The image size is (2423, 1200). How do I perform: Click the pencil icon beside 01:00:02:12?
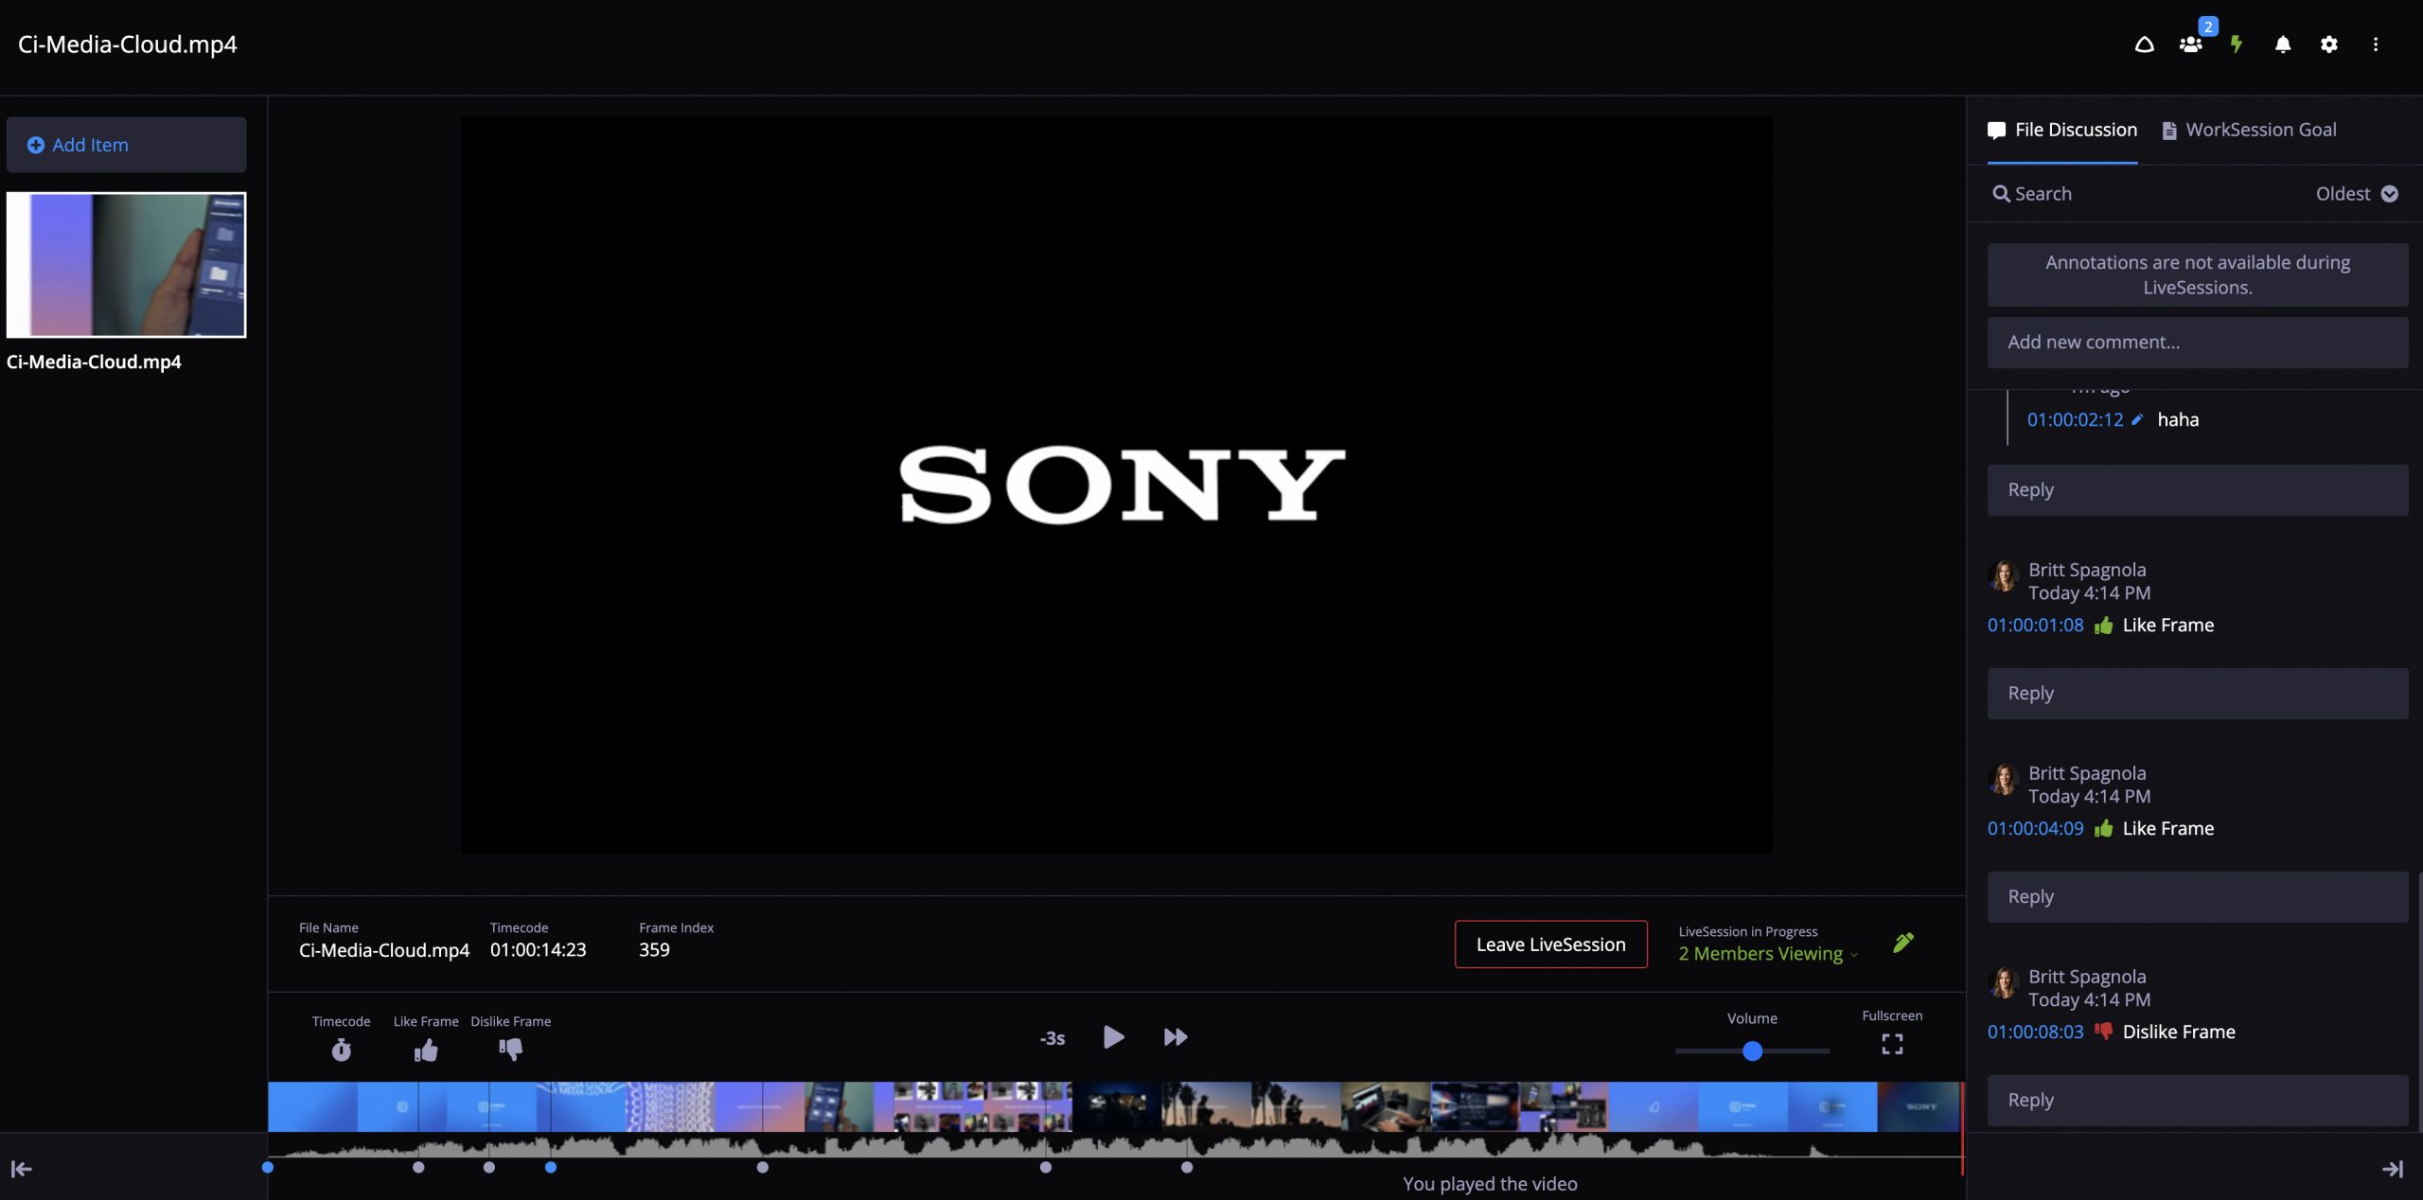click(2137, 419)
